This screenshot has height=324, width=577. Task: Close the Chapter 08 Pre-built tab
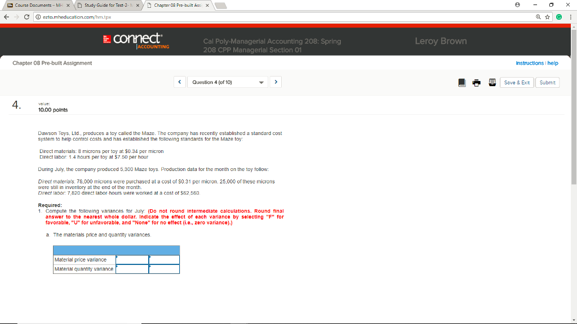coord(207,5)
